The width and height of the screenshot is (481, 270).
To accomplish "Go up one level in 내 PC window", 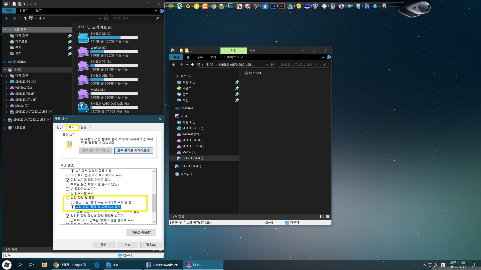I will tap(25, 18).
